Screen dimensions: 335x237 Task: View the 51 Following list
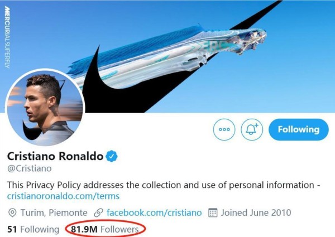click(33, 229)
